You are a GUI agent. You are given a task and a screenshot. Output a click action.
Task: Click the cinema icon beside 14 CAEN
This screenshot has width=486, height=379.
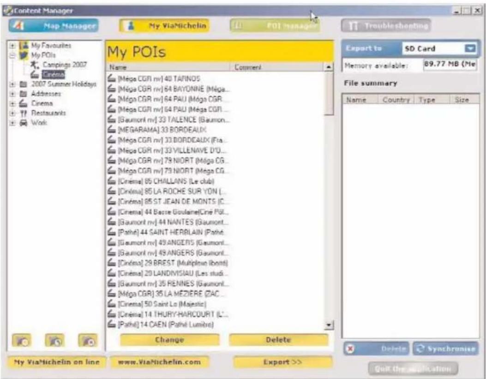tap(112, 324)
